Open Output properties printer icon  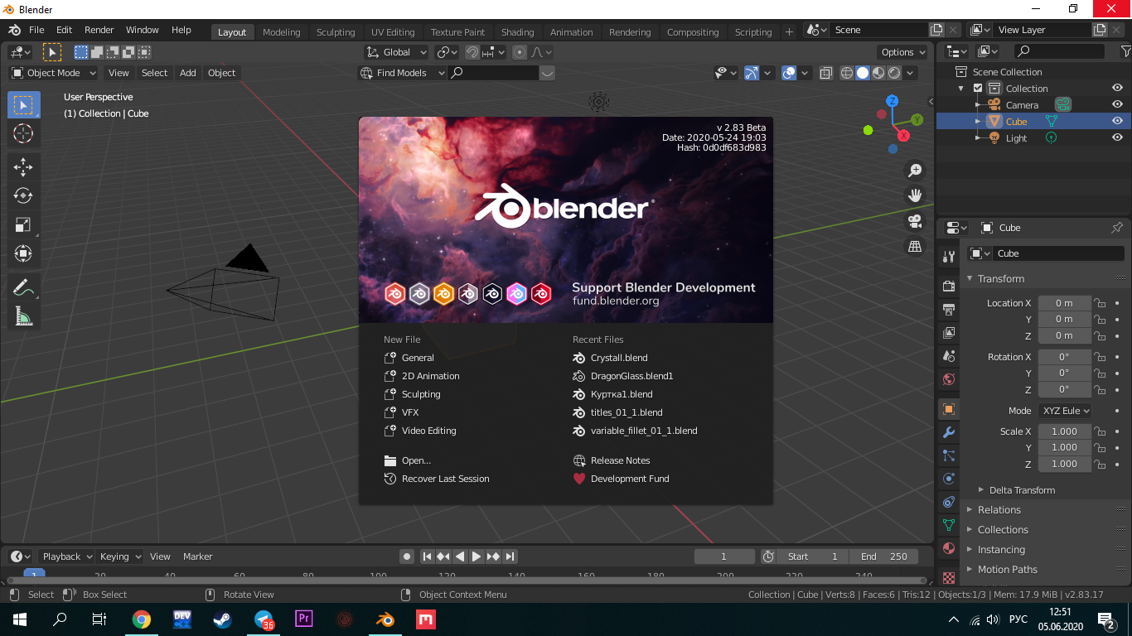pyautogui.click(x=949, y=310)
